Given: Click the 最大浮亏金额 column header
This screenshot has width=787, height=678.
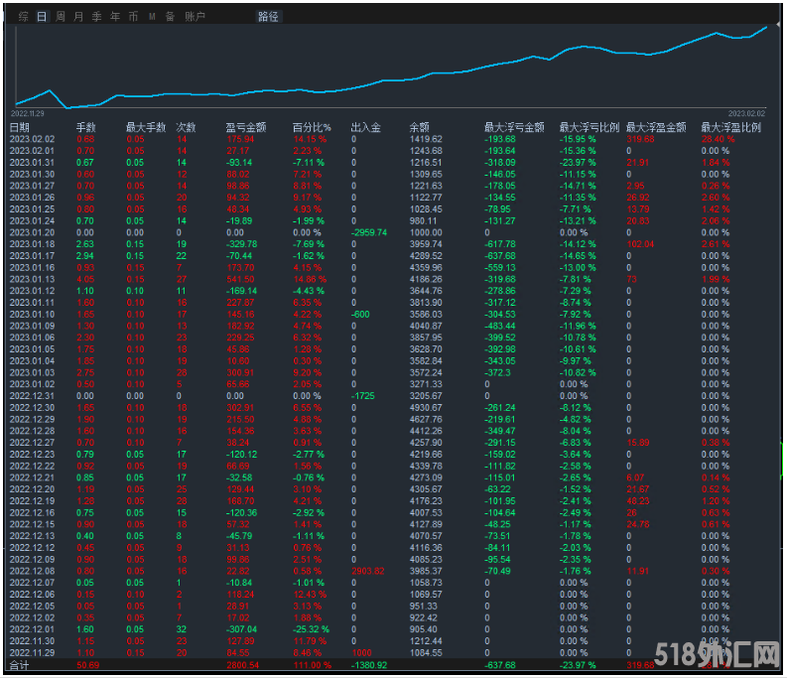Looking at the screenshot, I should 514,128.
